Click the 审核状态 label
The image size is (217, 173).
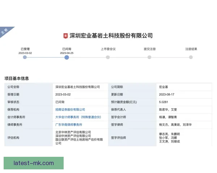pos(13,102)
